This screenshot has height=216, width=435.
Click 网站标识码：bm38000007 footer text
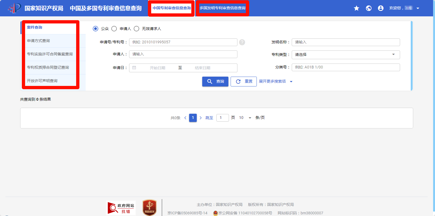(300, 213)
